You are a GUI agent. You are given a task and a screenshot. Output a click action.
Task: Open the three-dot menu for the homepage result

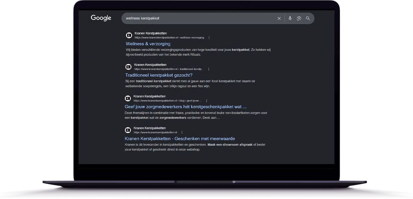click(182, 132)
